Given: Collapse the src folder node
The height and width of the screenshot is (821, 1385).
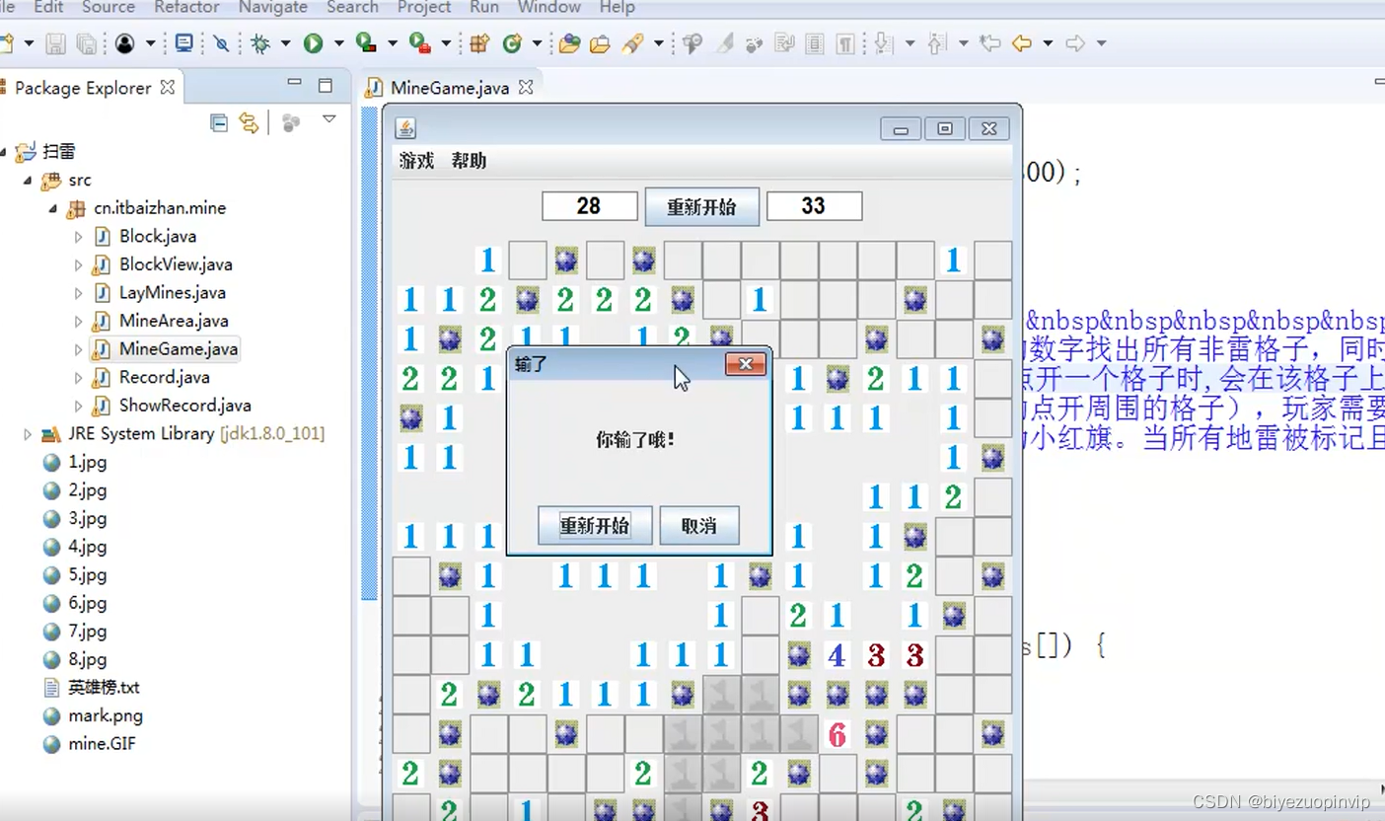Looking at the screenshot, I should tap(28, 181).
